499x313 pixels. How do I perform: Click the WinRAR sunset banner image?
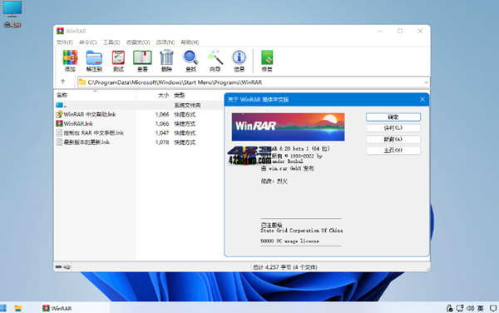(288, 127)
